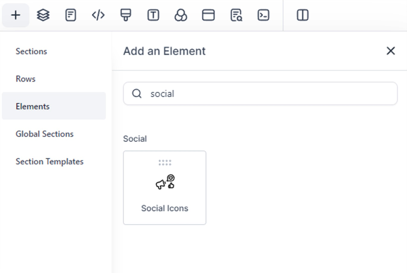Open the Global Sections tab
407x273 pixels.
pyautogui.click(x=45, y=134)
